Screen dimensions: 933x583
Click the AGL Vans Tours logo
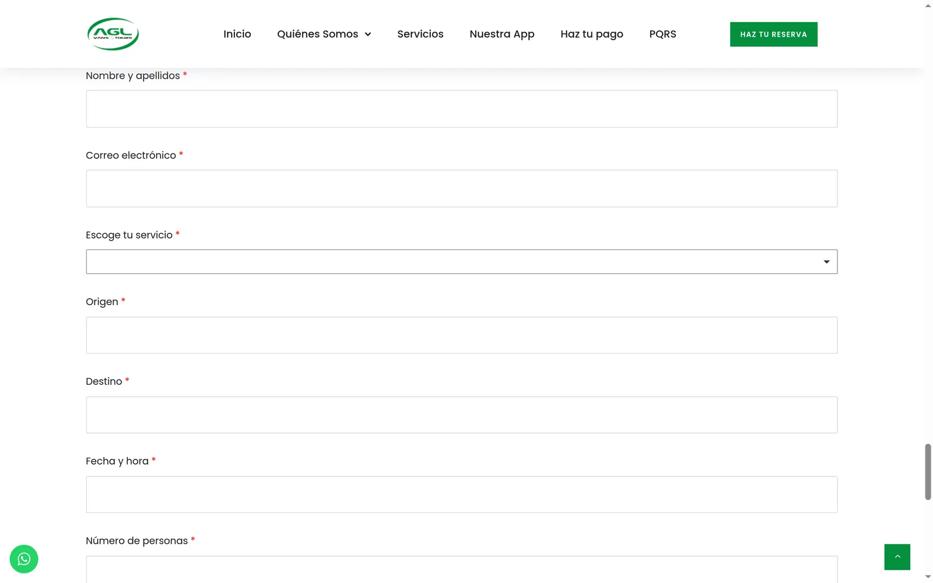(x=113, y=34)
